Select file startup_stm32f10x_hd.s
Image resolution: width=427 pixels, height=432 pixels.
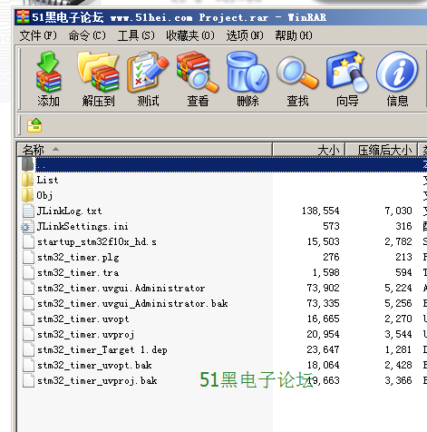point(97,241)
